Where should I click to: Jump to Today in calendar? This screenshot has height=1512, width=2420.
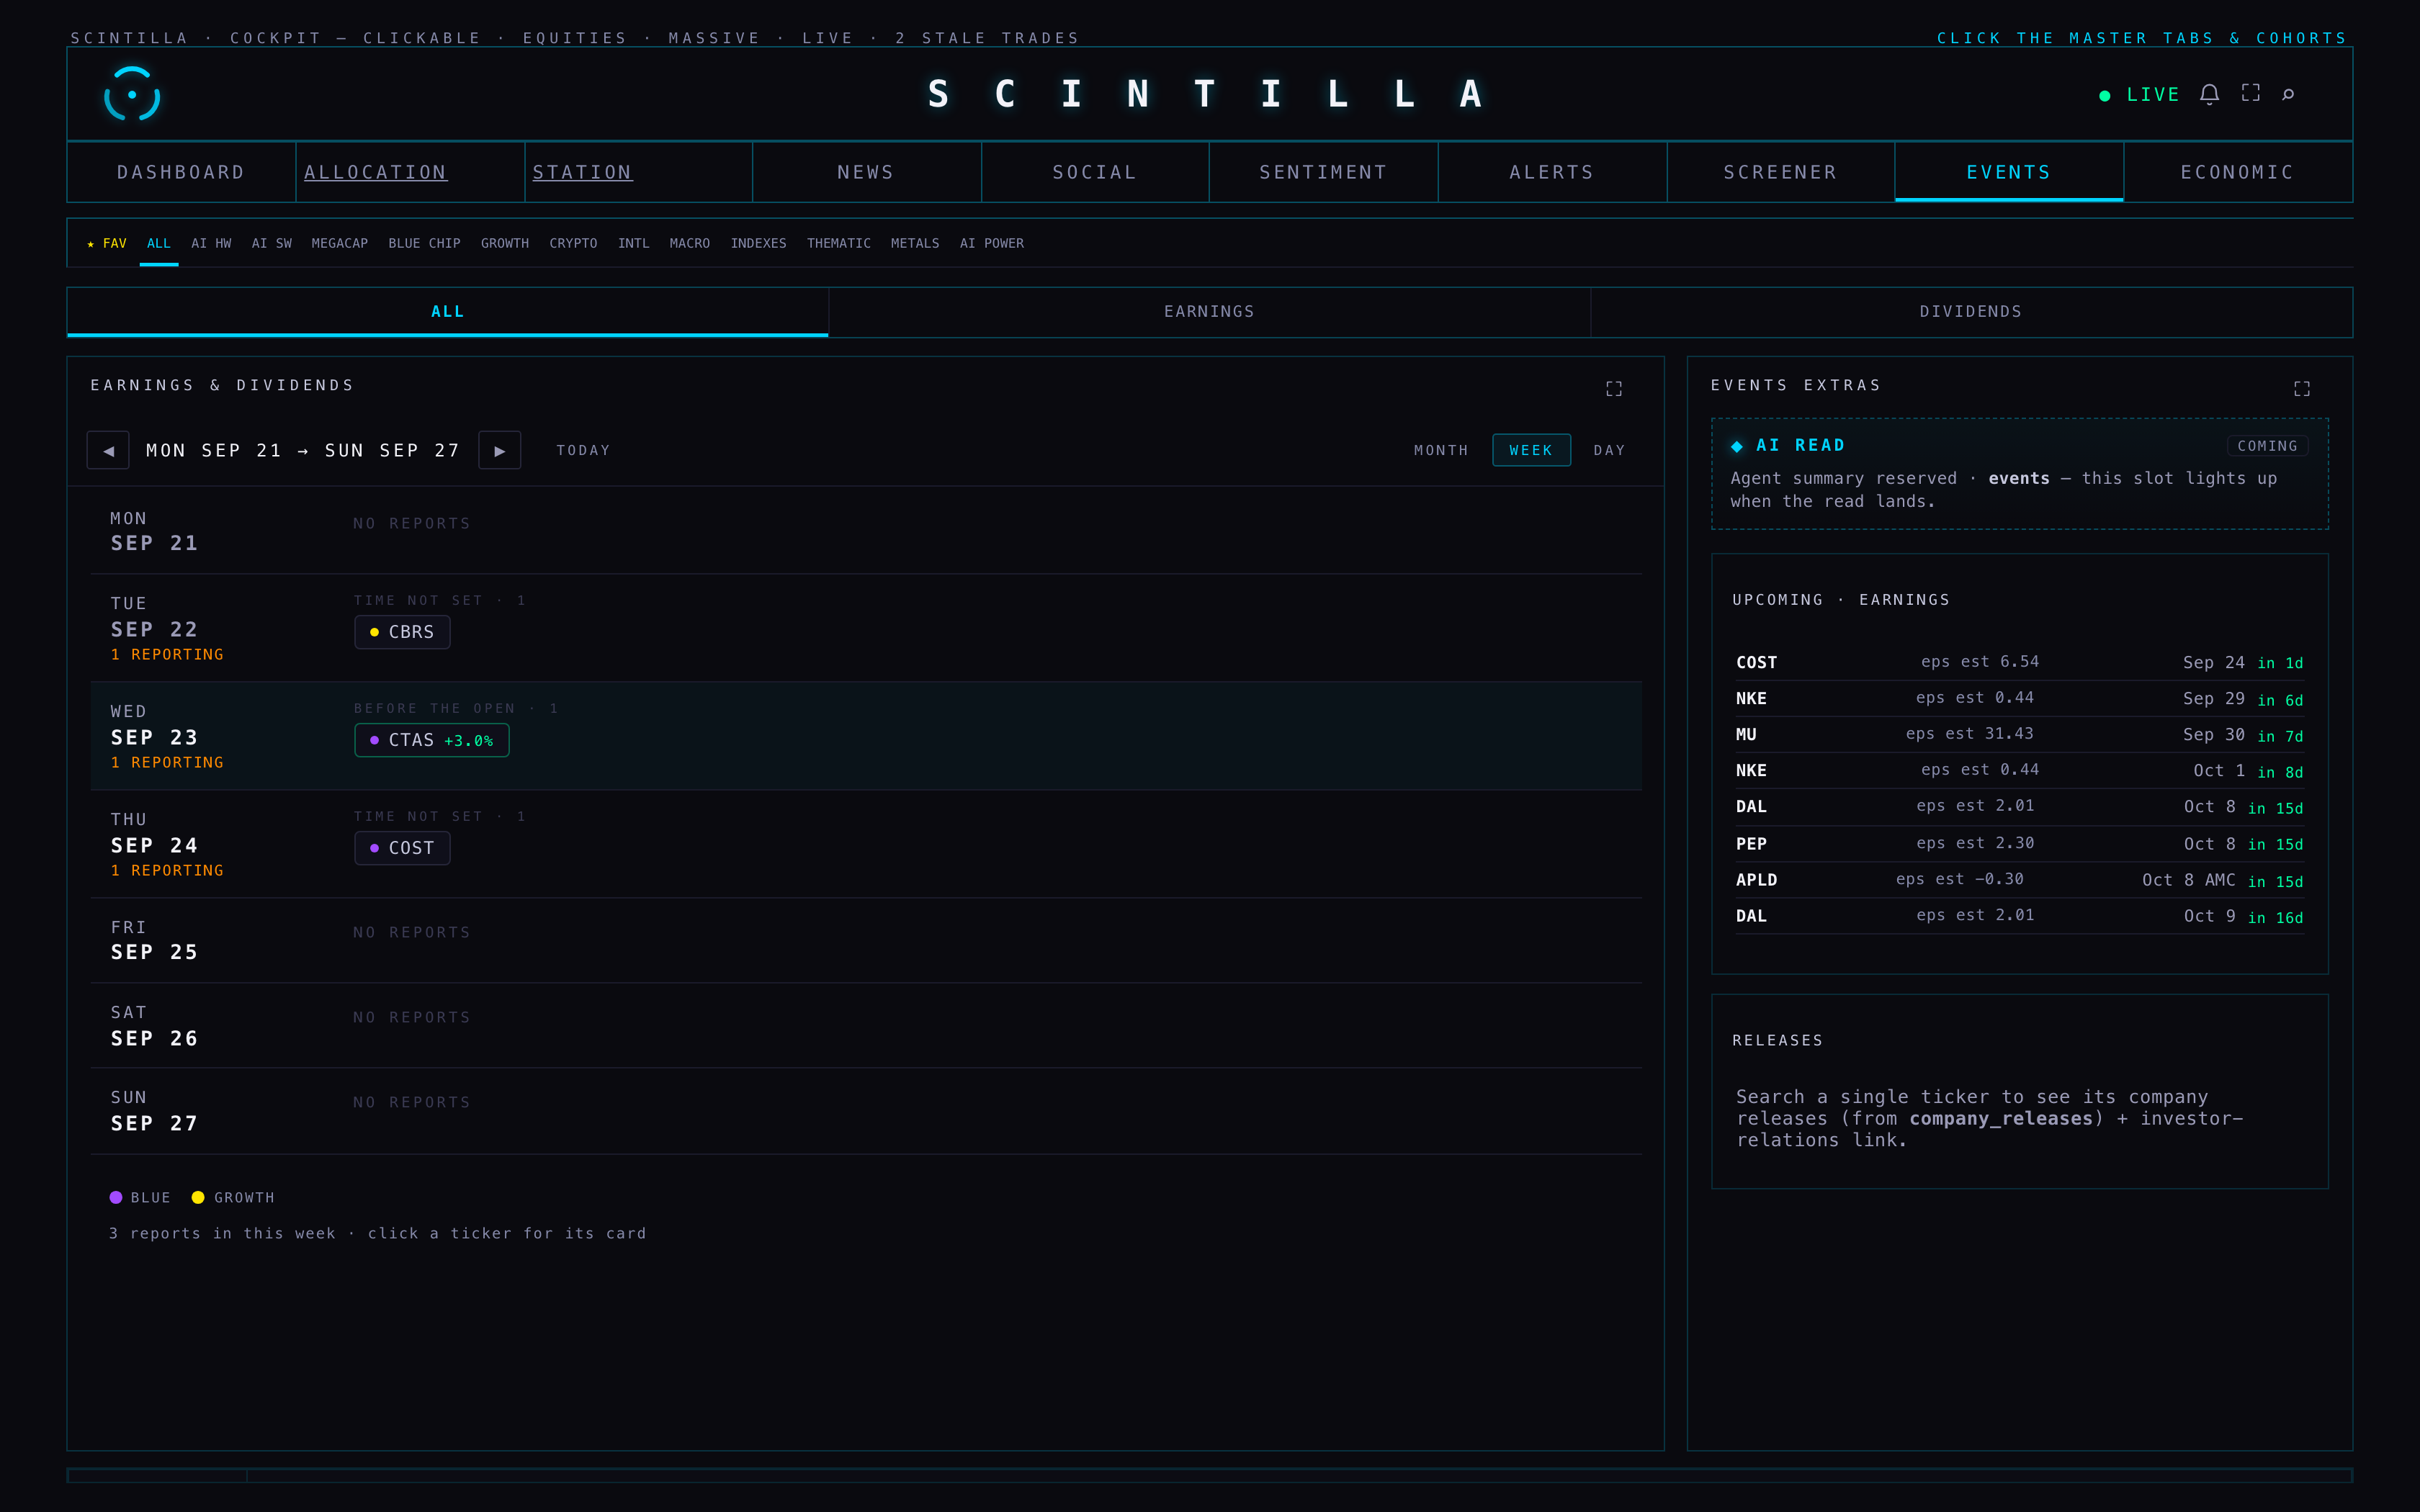(x=583, y=450)
